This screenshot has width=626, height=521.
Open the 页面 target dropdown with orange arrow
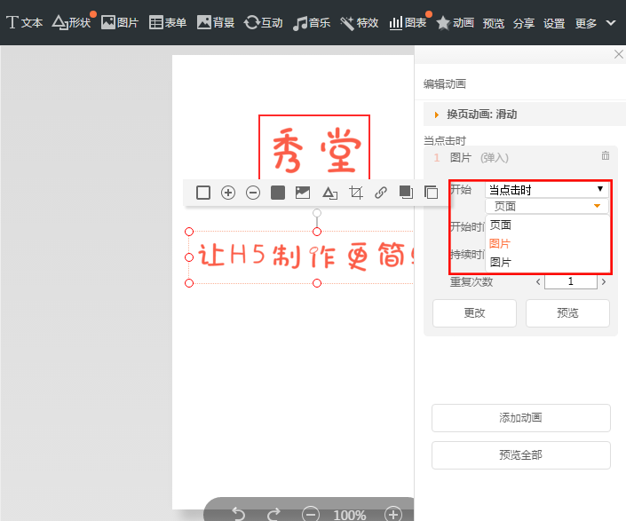click(547, 206)
